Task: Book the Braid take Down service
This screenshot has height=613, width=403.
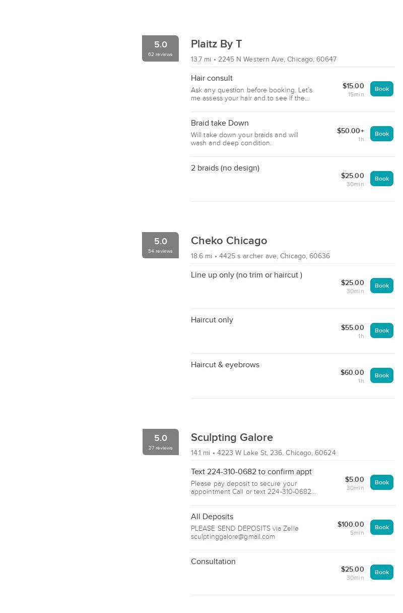Action: 381,134
